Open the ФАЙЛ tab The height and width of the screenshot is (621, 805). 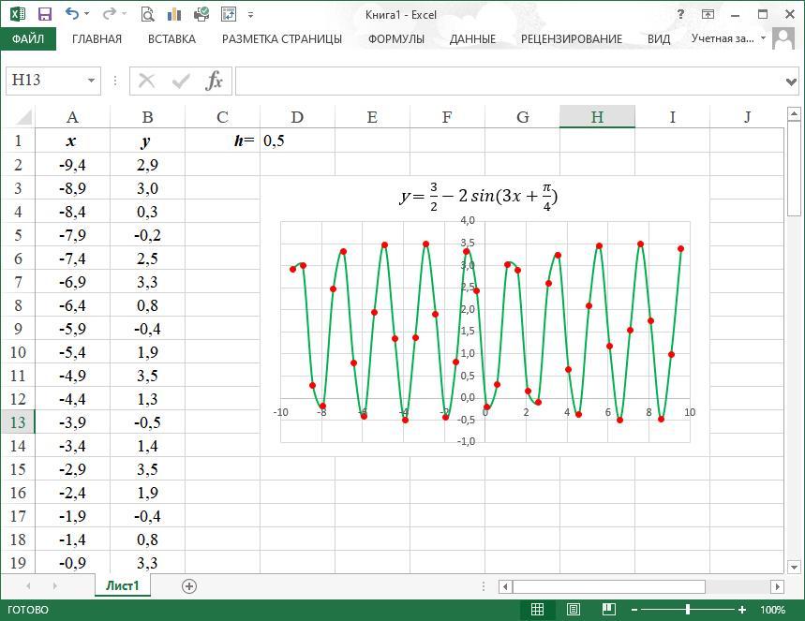28,39
